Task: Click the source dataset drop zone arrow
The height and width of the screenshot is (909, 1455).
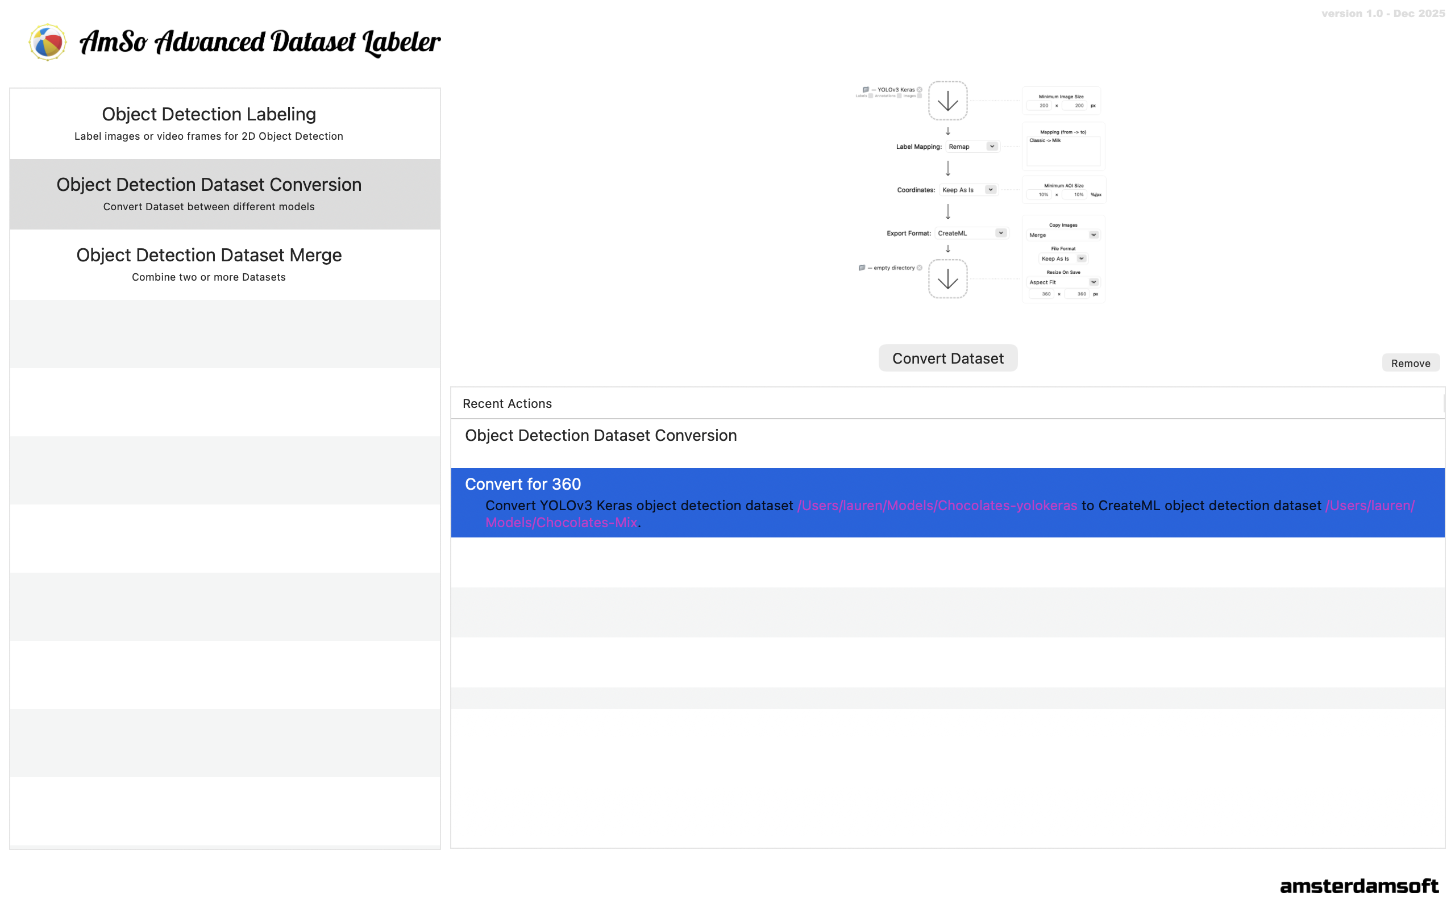Action: pos(947,101)
